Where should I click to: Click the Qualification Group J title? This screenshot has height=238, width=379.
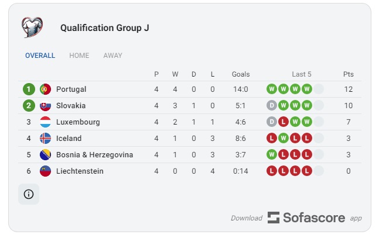pos(105,28)
